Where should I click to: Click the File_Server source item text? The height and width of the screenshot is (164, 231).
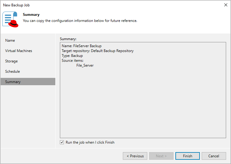(85, 65)
